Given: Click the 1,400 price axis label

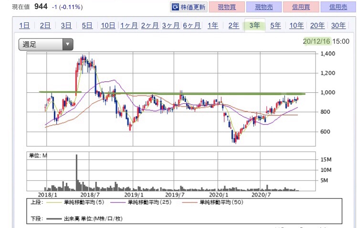Looking at the screenshot, I should [327, 54].
